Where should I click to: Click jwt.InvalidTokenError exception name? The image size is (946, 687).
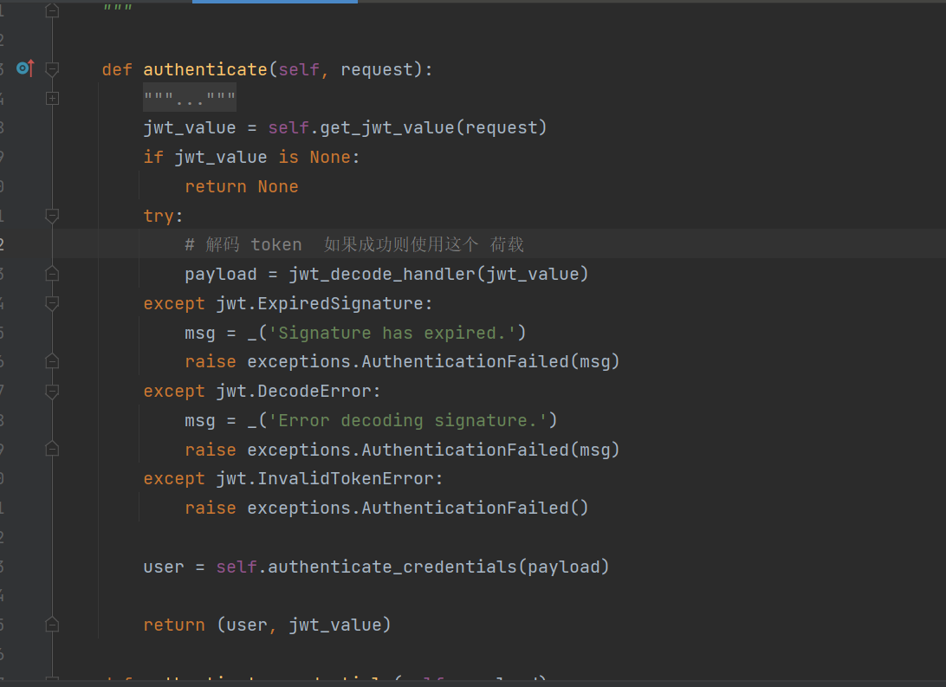click(x=325, y=479)
